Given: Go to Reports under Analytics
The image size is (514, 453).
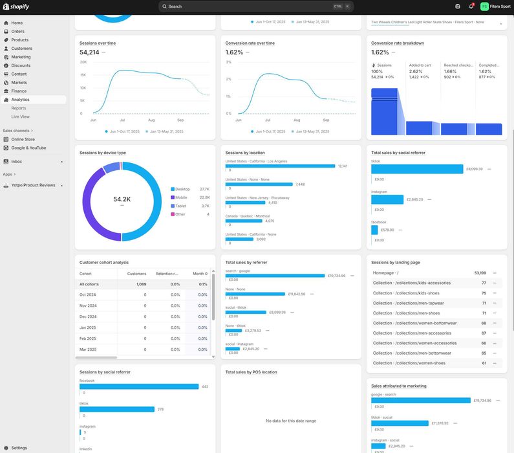Looking at the screenshot, I should [x=18, y=108].
